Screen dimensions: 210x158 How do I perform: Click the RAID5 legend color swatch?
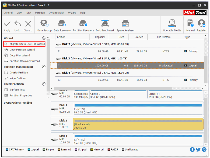pos(109,150)
